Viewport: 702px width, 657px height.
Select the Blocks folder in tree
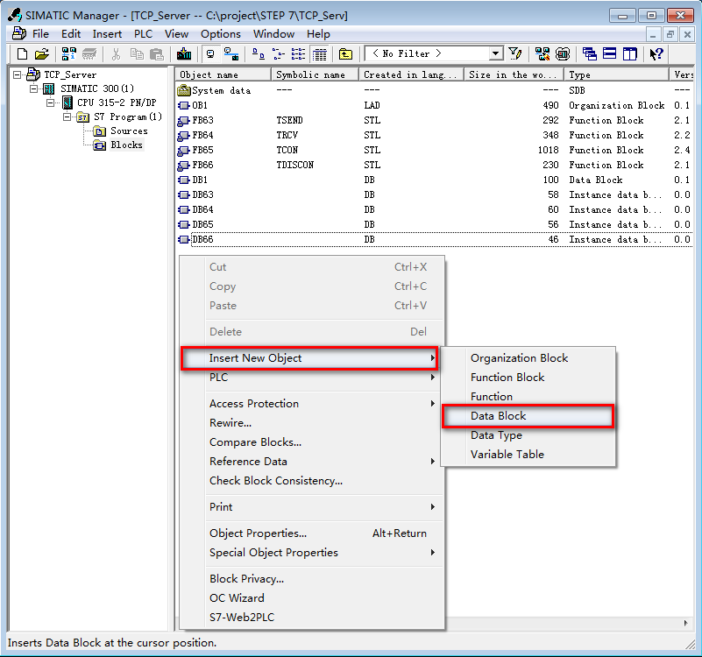click(x=126, y=145)
